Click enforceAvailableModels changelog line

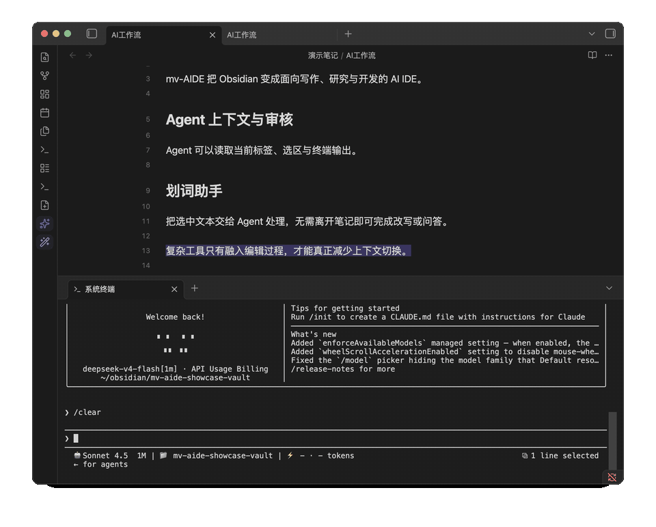[x=445, y=343]
